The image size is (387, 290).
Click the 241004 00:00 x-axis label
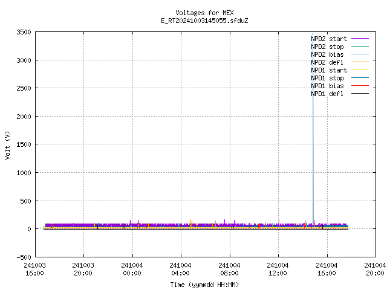click(132, 269)
